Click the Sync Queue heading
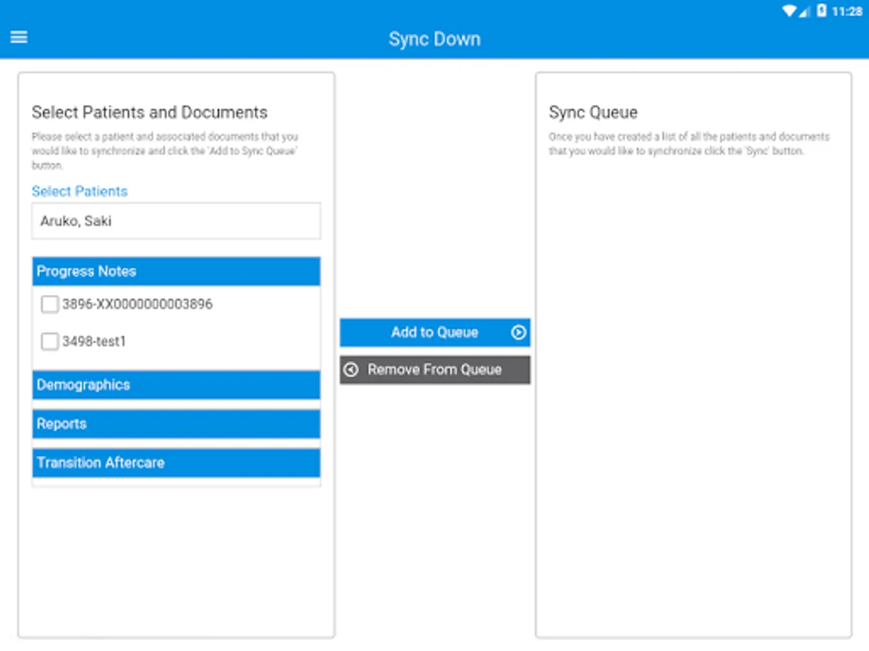The height and width of the screenshot is (651, 869). click(593, 112)
